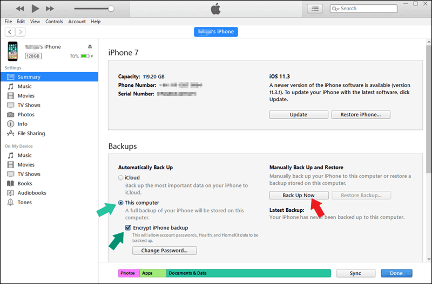The image size is (432, 284).
Task: Go back with the left arrow icon
Action: pos(10,32)
